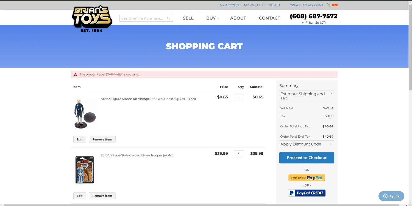The width and height of the screenshot is (412, 206).
Task: Click the $39.99 subtotal of Clone Trooper
Action: tap(257, 154)
